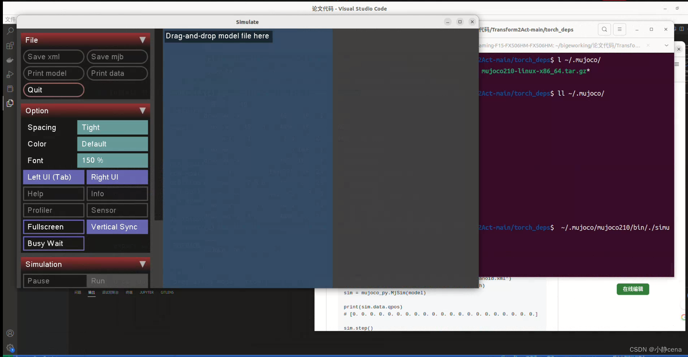Screen dimensions: 688x357
Task: Close the terminal tab
Action: point(648,45)
